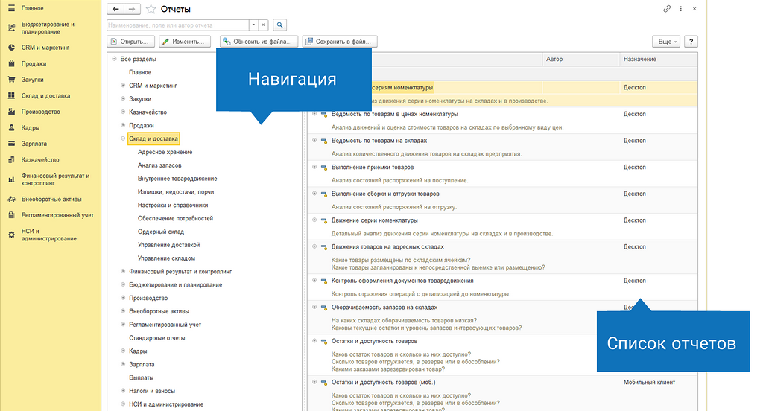The height and width of the screenshot is (411, 763).
Task: Select Выплаты in the tree
Action: pos(141,378)
